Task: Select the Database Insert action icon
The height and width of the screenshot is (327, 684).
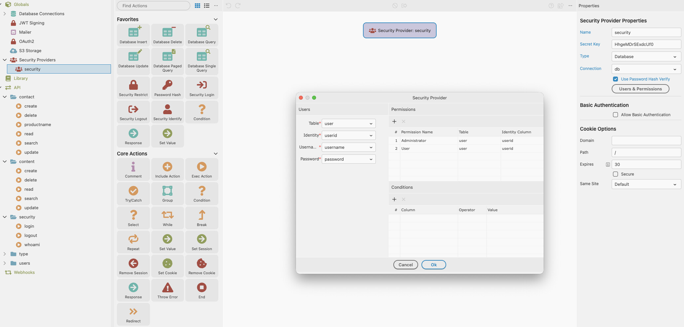Action: point(133,33)
